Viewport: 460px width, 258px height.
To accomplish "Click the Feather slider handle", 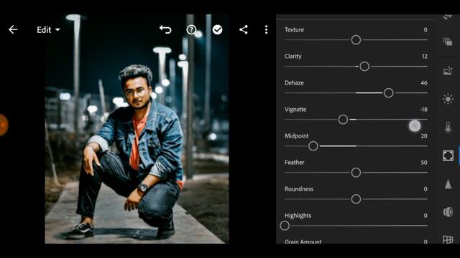I will coord(356,173).
